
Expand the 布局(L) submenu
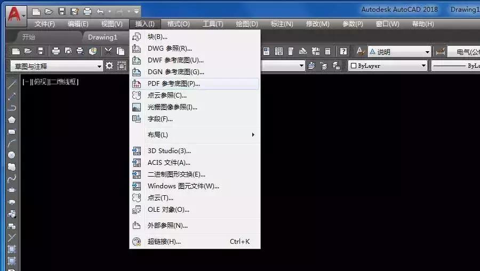(x=195, y=135)
